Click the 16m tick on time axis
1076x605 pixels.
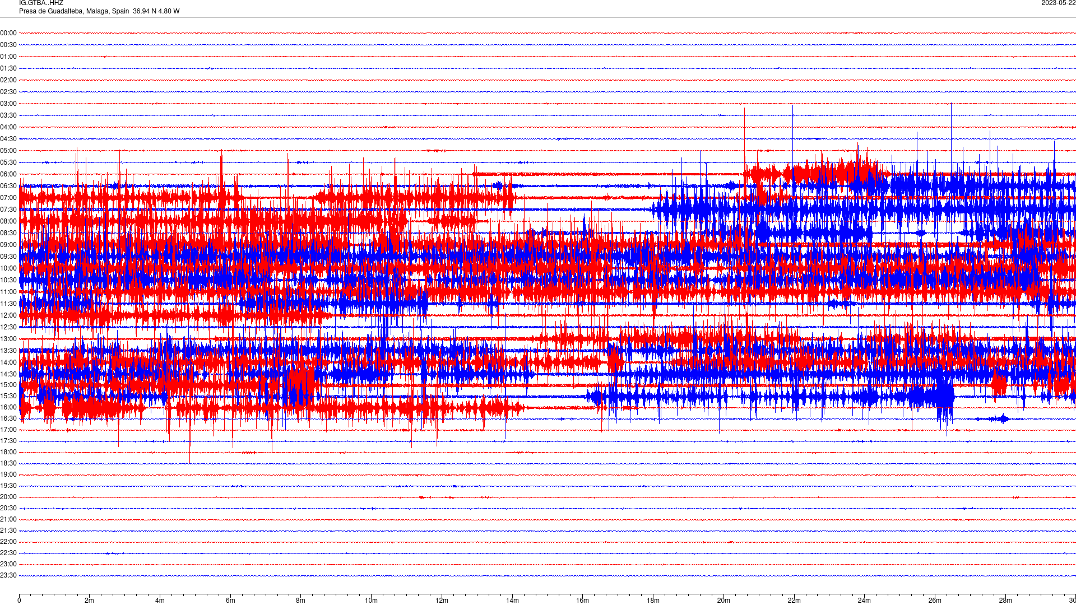(583, 601)
